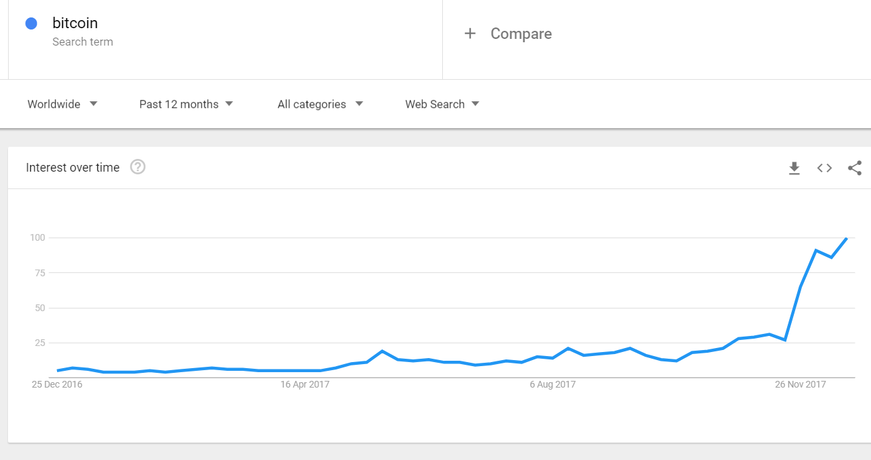871x460 pixels.
Task: Click the Interest over time heading
Action: (x=72, y=168)
